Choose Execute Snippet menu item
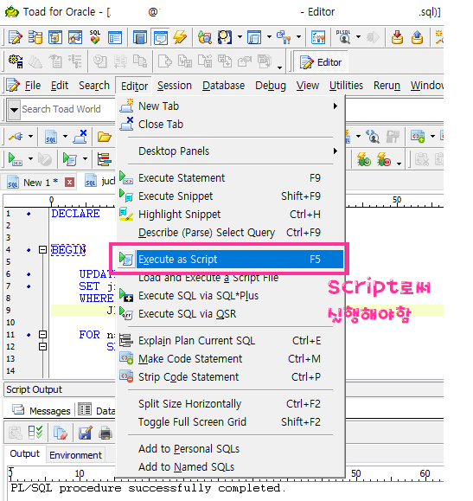Viewport: 473px width, 501px height. (230, 196)
